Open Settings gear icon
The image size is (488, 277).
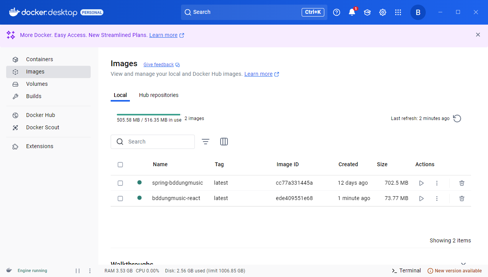(x=383, y=12)
